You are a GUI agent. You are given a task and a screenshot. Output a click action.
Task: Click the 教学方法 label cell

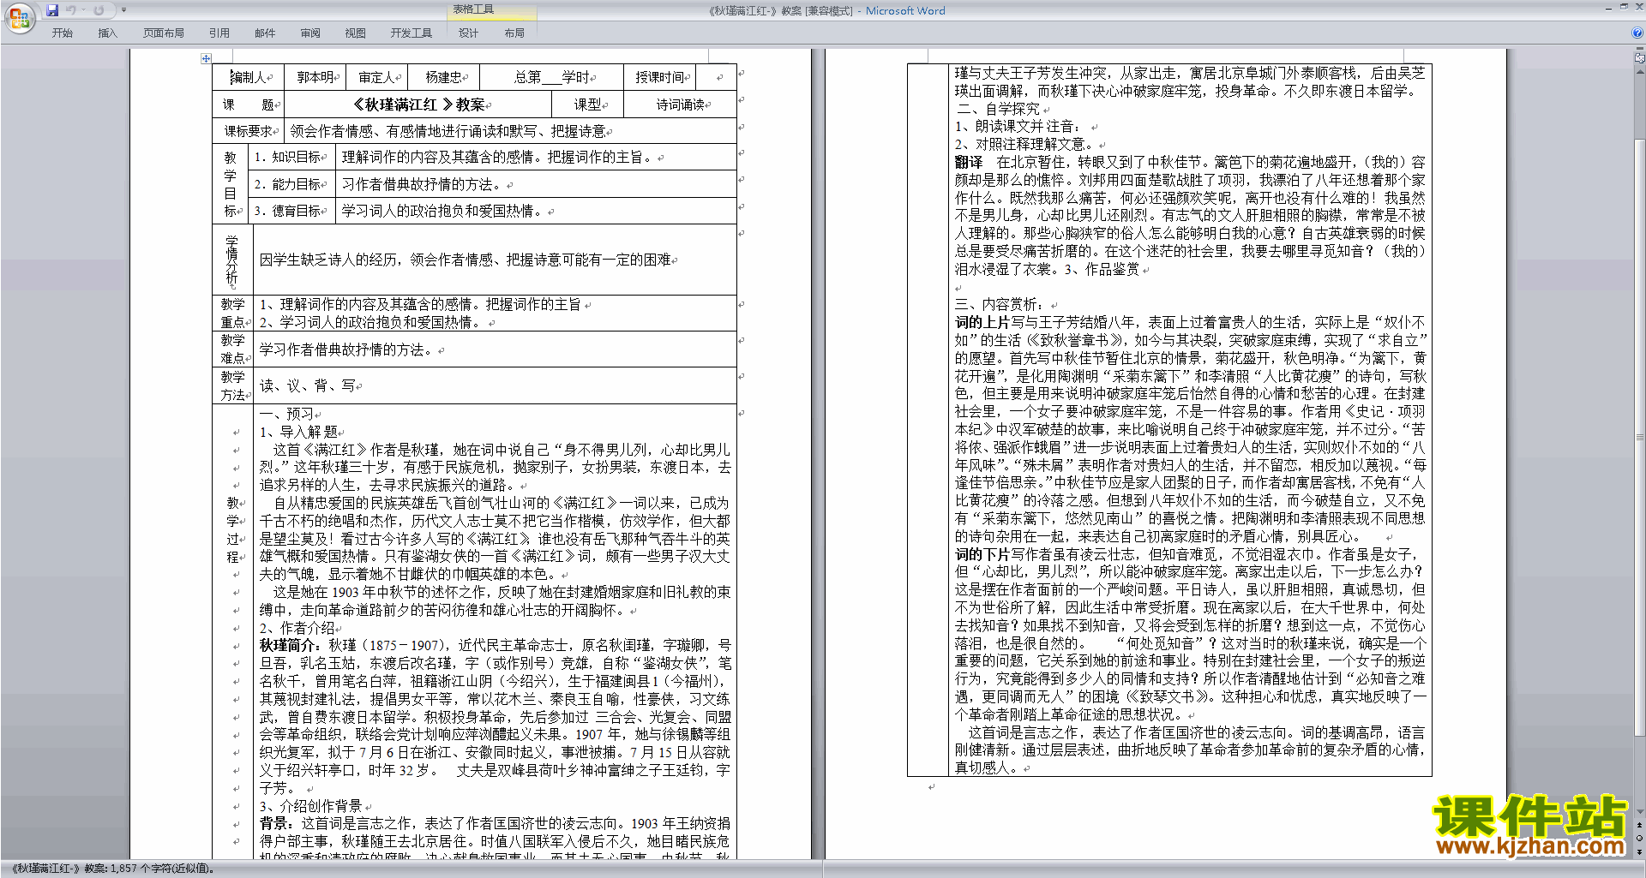coord(233,385)
